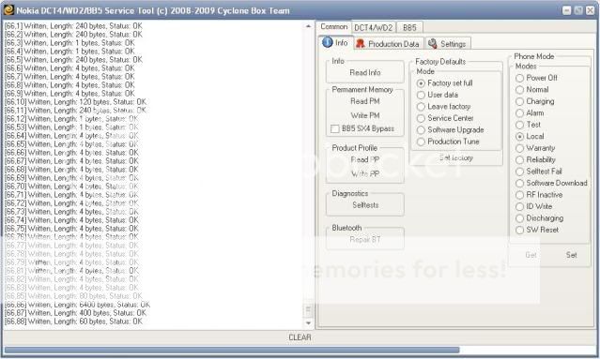Click the Write PM button

pos(365,115)
